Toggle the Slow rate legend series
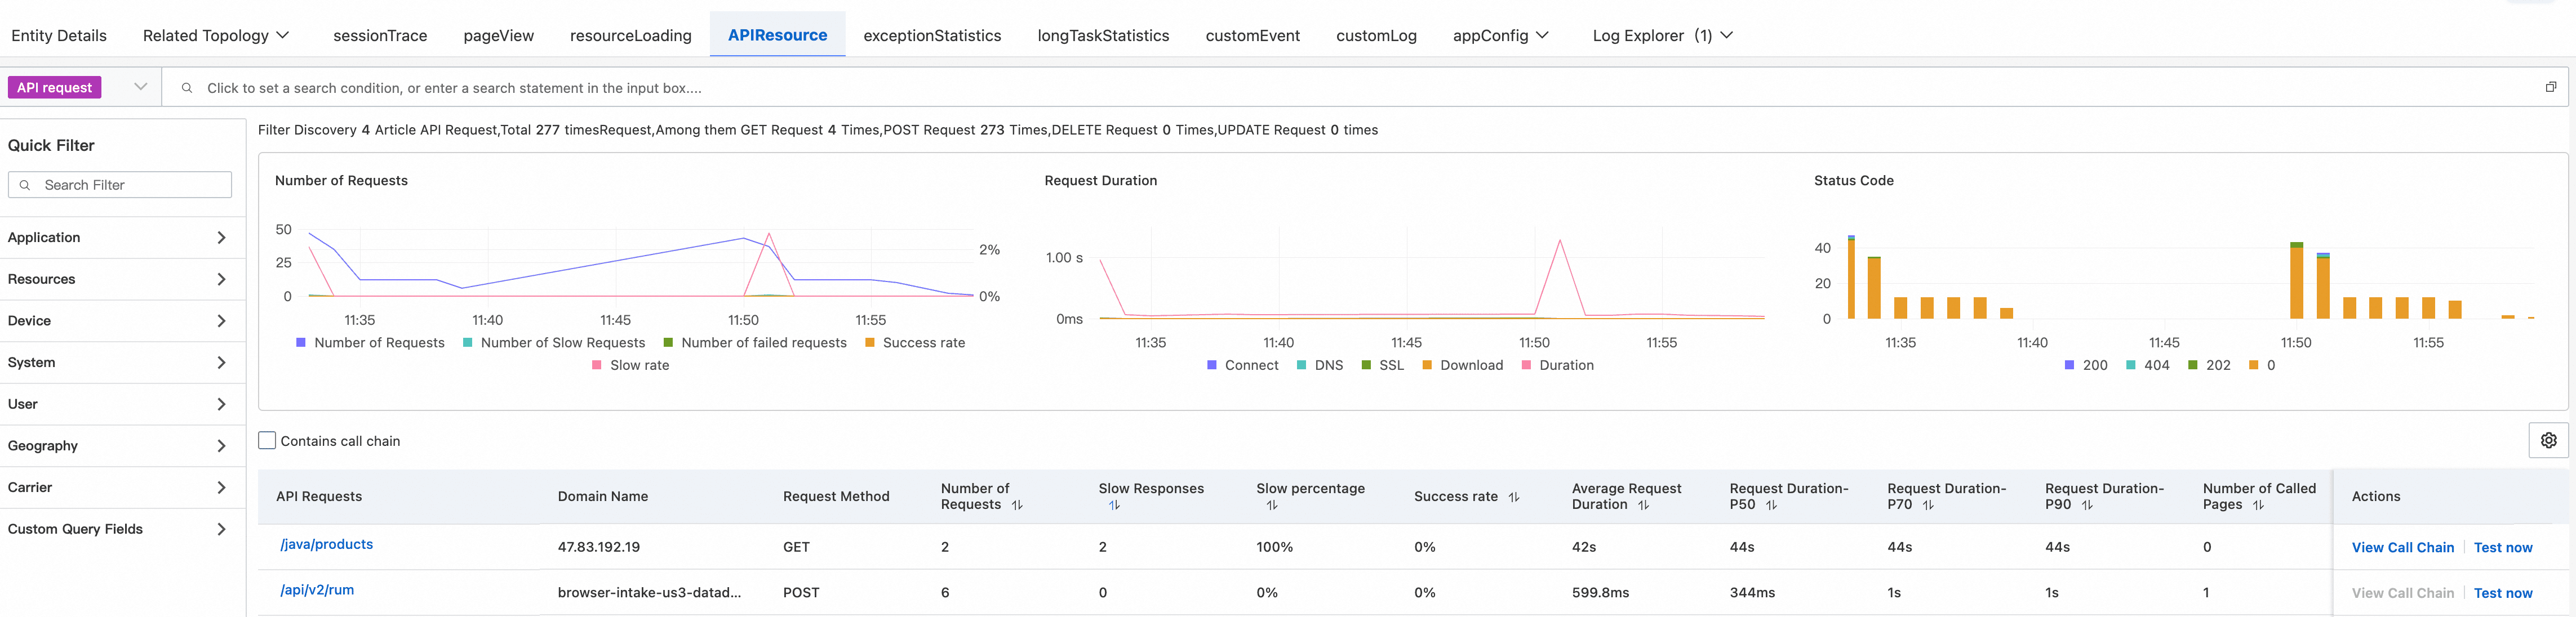The height and width of the screenshot is (617, 2576). pos(639,365)
